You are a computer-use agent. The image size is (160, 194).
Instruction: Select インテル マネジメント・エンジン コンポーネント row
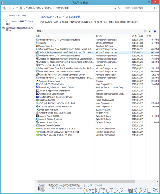97,103
